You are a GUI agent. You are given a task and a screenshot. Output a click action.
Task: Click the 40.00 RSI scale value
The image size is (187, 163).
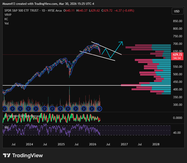point(177,133)
